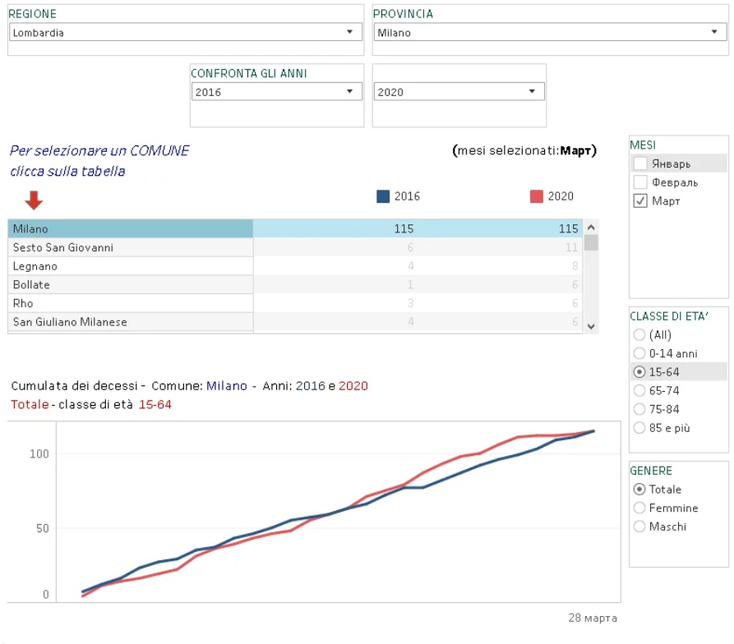Open the 2020 comparison year dropdown
Screen dimensions: 734x644
[458, 92]
